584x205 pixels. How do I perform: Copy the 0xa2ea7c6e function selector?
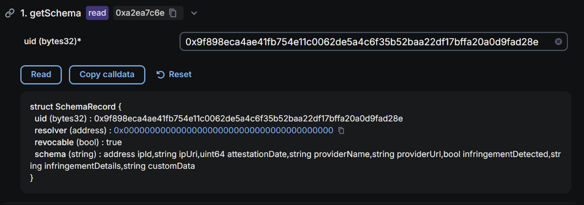click(x=173, y=13)
